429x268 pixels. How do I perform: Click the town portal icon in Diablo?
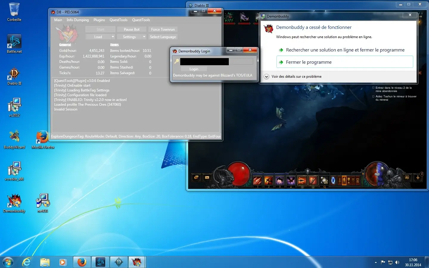tap(333, 180)
